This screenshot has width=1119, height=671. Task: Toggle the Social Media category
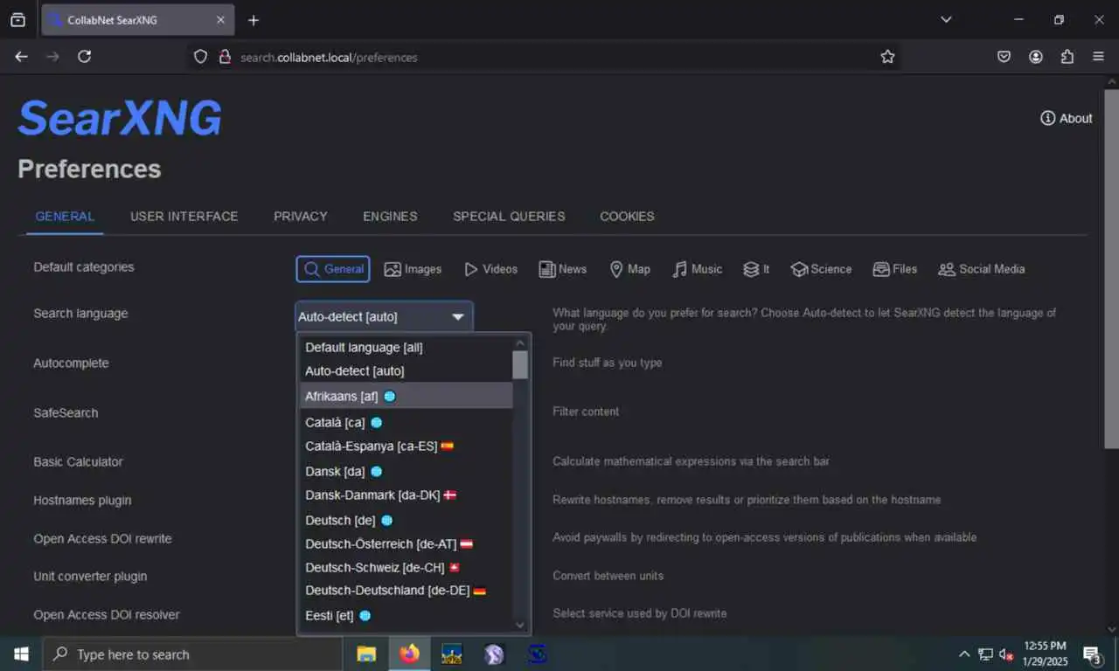(x=981, y=269)
